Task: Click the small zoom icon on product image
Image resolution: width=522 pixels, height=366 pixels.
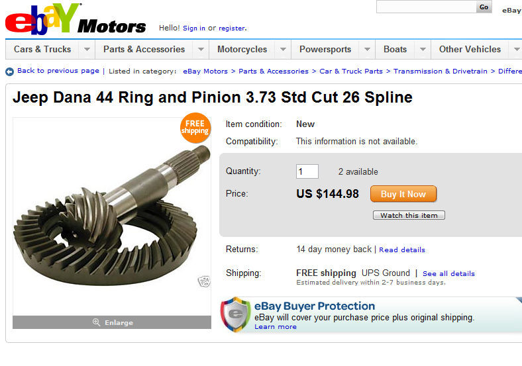Action: point(204,281)
